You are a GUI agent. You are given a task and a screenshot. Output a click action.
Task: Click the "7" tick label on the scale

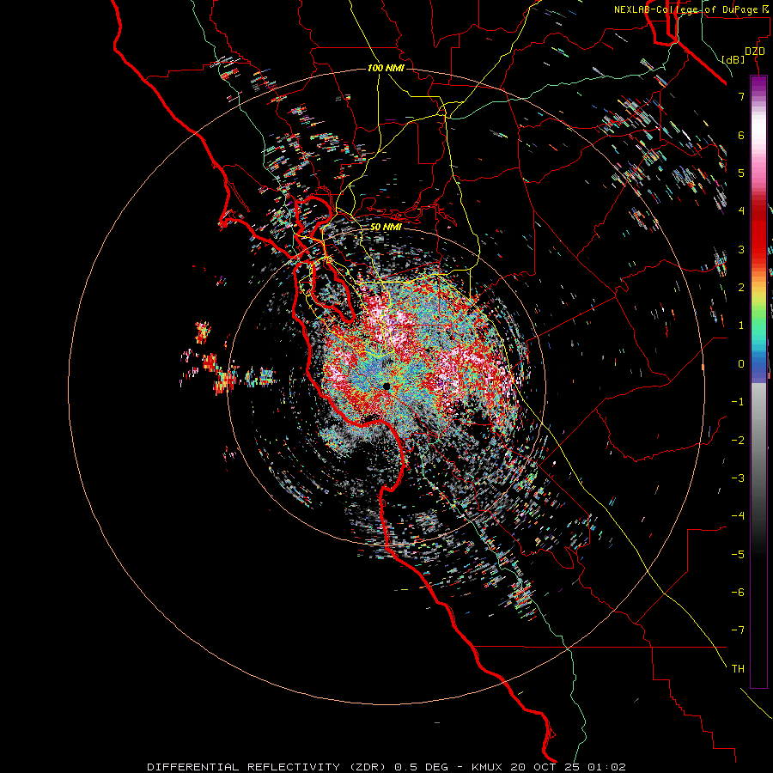point(741,96)
